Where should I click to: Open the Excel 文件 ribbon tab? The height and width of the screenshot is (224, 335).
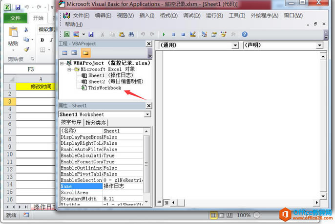click(x=16, y=18)
